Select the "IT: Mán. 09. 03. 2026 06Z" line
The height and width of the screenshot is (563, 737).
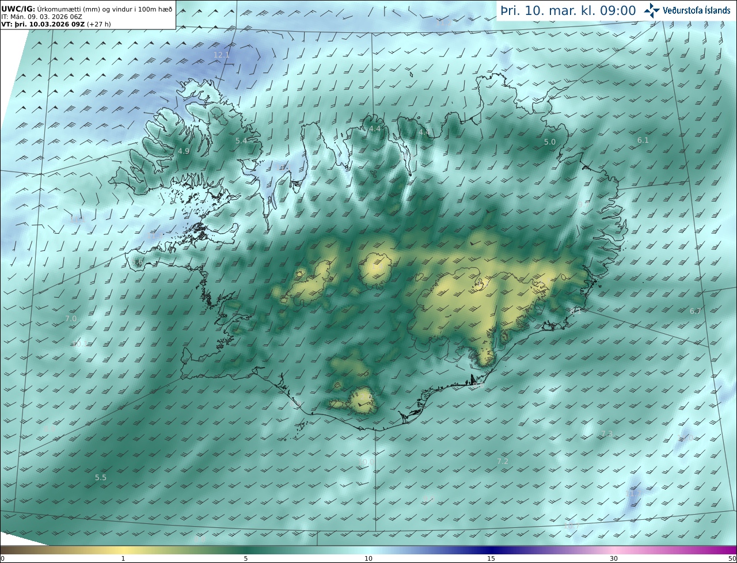coord(41,17)
